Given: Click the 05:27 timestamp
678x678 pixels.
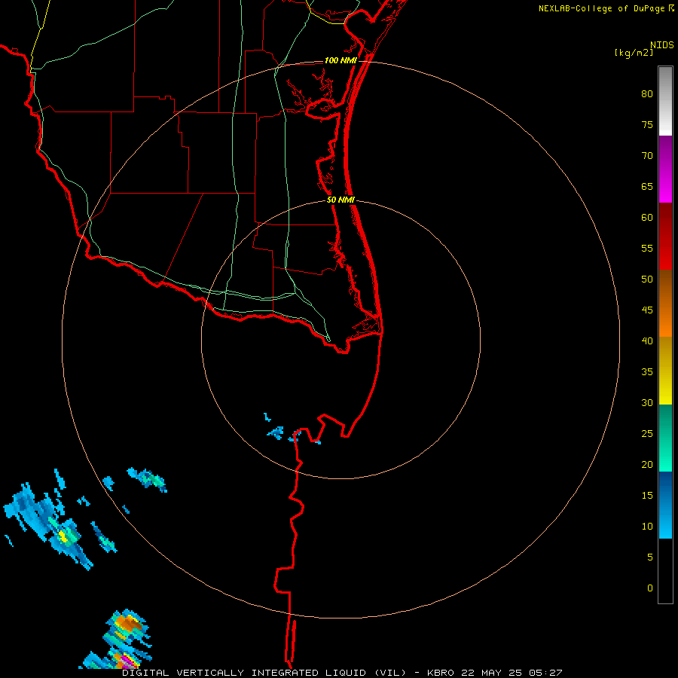Looking at the screenshot, I should (x=545, y=673).
